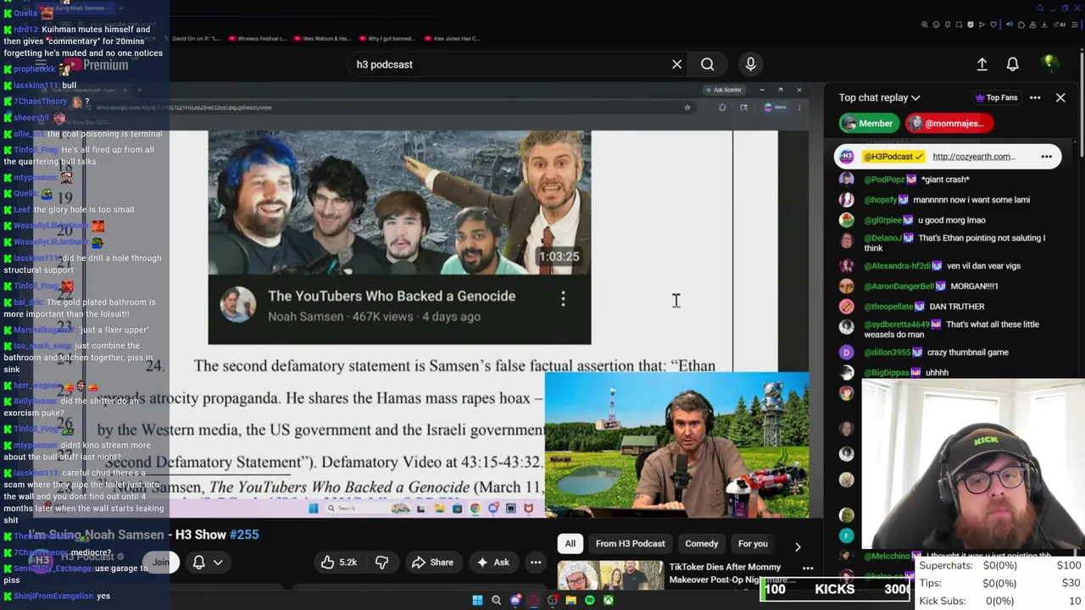
Task: Open the Xbox app from the taskbar
Action: click(608, 601)
